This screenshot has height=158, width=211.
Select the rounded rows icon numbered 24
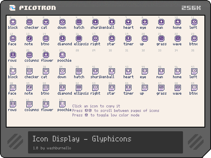click(13, 55)
